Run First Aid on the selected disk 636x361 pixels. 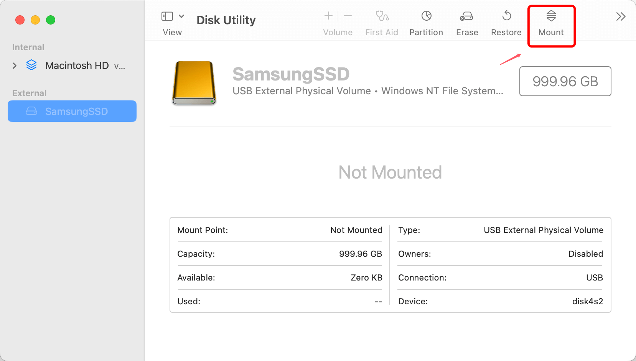(x=382, y=22)
